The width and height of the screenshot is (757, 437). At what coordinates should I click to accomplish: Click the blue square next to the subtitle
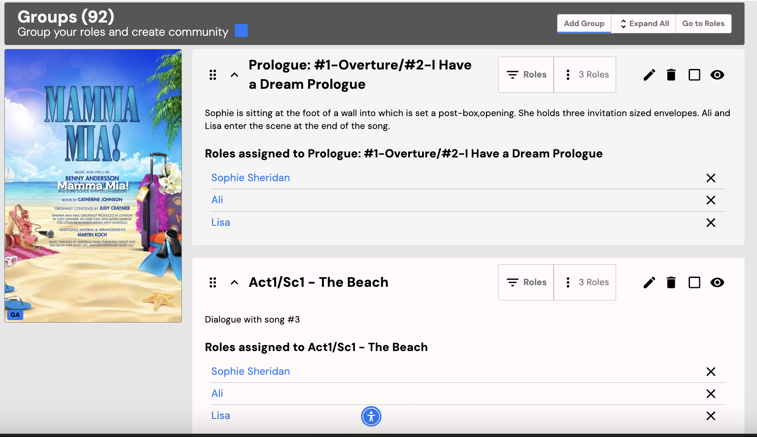241,31
